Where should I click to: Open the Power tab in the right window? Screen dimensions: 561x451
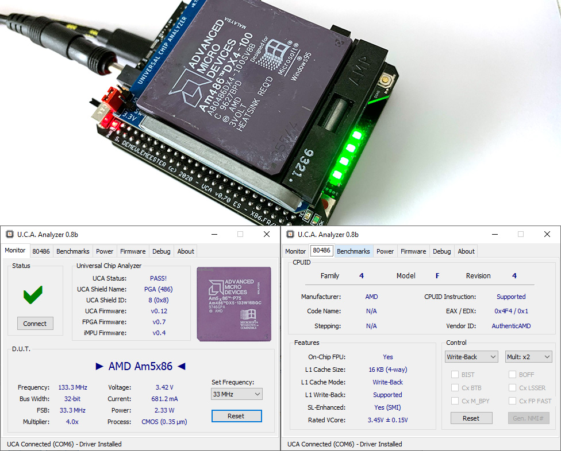coord(385,251)
